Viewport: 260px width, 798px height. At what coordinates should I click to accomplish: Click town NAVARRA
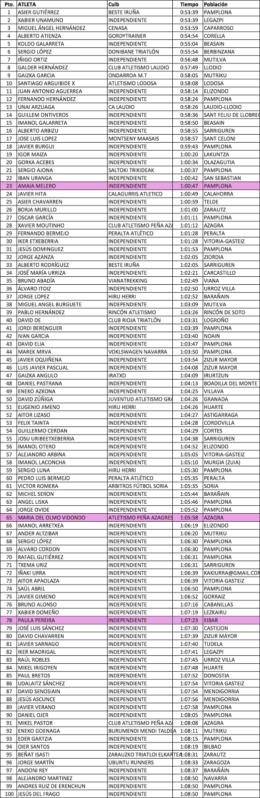(x=215, y=778)
